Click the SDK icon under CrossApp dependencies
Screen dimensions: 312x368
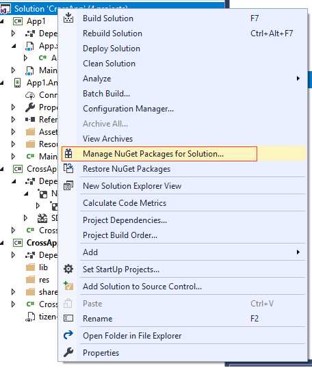(x=42, y=218)
